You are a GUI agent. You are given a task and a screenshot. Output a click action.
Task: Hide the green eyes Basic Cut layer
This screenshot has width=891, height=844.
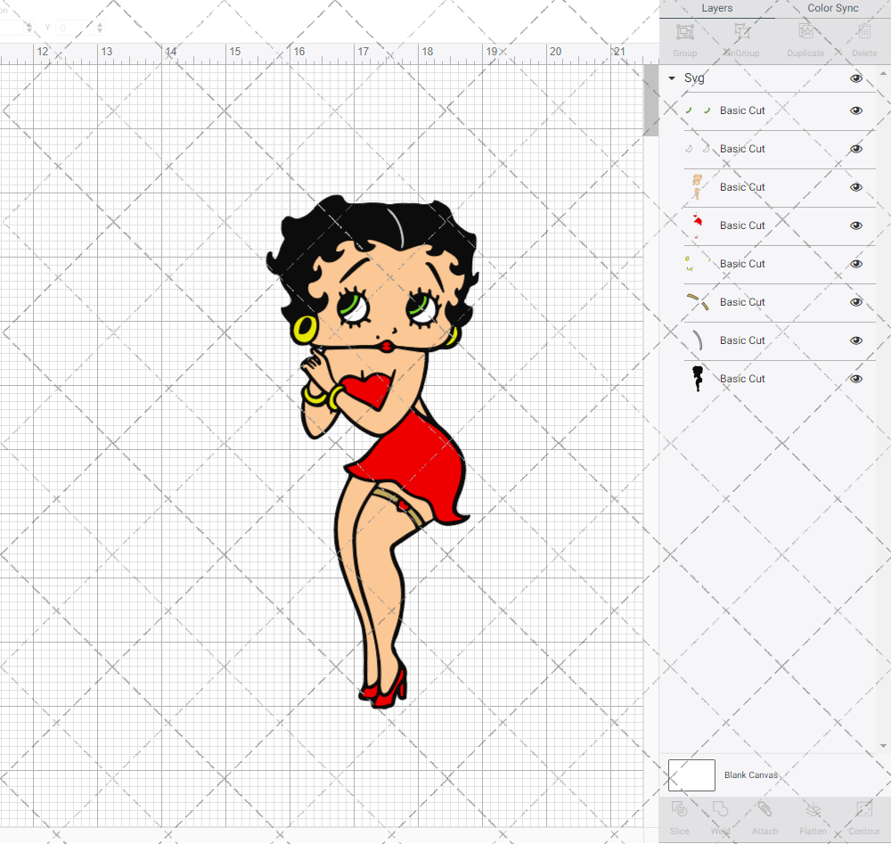click(856, 111)
